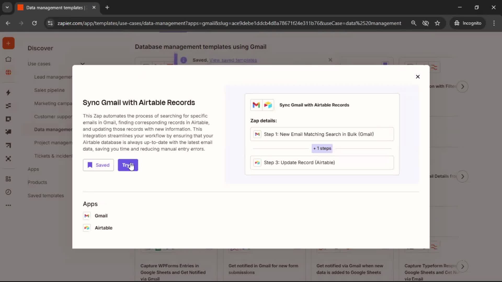Open Products in Discover sidebar
The width and height of the screenshot is (502, 282).
(37, 182)
